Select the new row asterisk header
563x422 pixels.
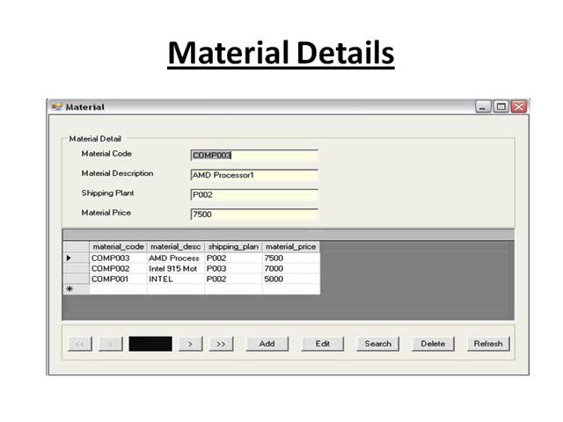point(77,289)
